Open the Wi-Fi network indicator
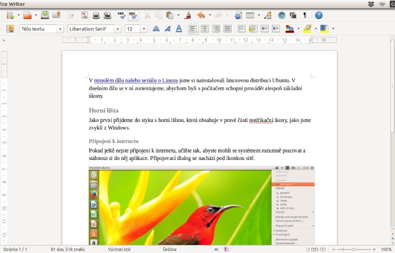This screenshot has width=395, height=253. 382,4
